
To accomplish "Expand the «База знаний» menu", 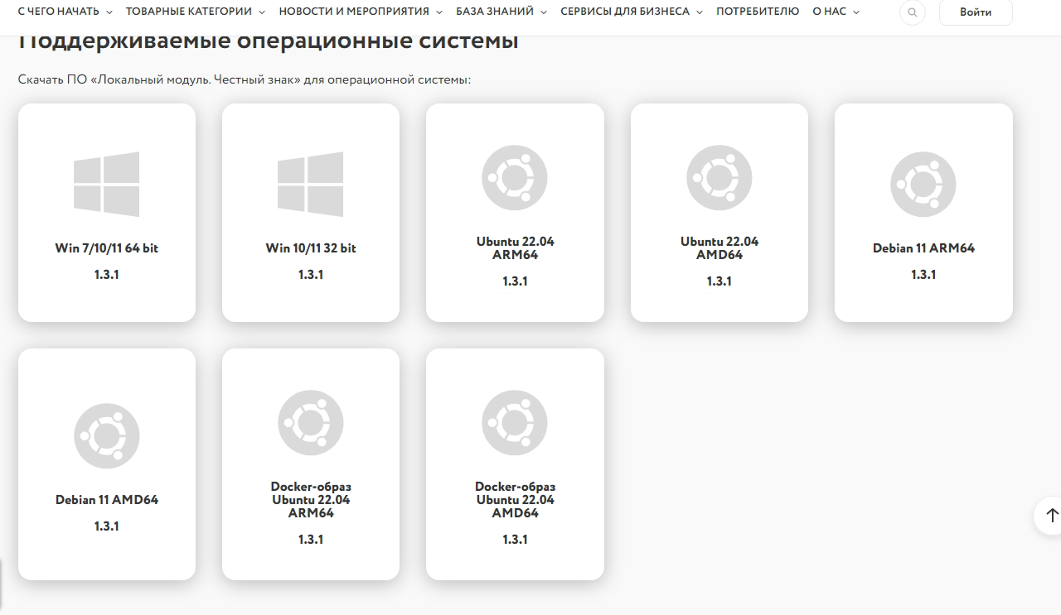I will click(x=501, y=12).
